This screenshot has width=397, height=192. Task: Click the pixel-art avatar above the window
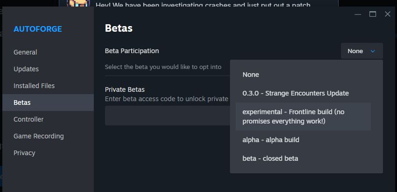(x=78, y=4)
